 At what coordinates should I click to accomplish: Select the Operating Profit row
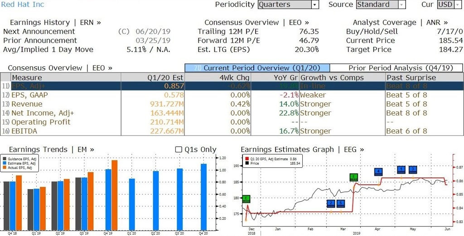point(232,122)
